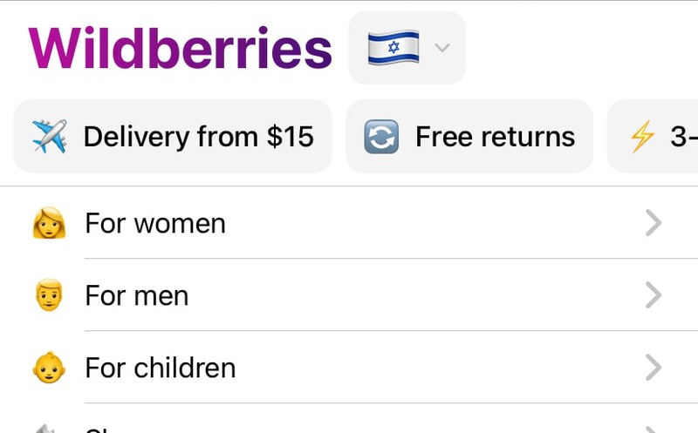Click the lightning bolt icon
Screen dimensions: 698x433
click(x=643, y=137)
